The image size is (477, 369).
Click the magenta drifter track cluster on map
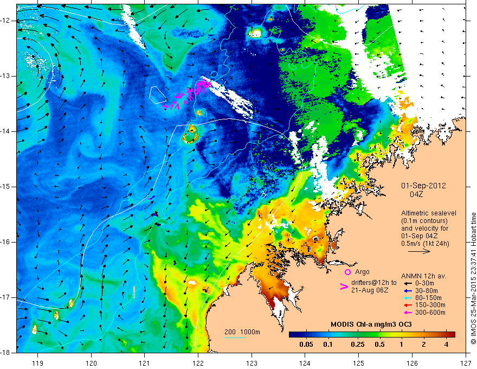coord(187,94)
